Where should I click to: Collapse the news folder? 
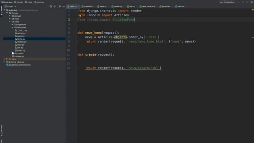[x=10, y=21]
